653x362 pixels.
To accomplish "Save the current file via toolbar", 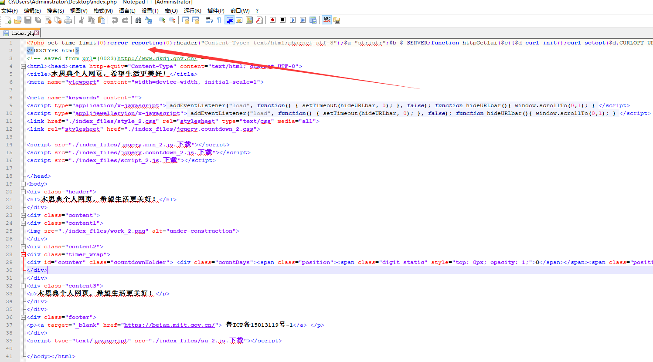I will (28, 20).
